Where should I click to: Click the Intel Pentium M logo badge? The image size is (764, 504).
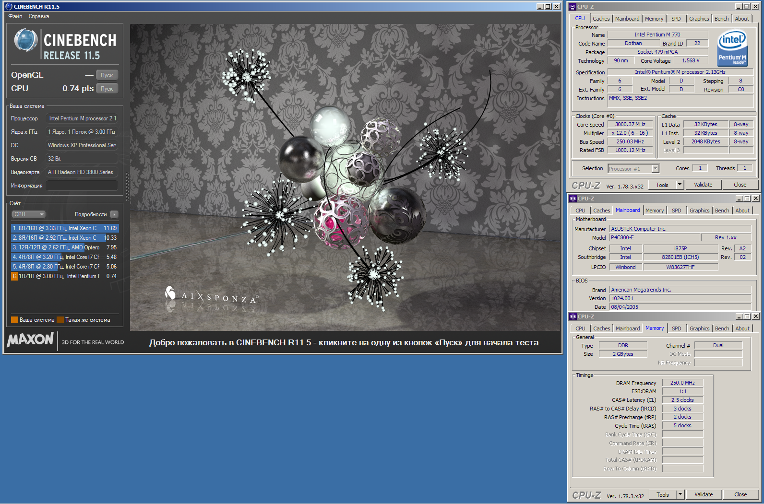(732, 48)
